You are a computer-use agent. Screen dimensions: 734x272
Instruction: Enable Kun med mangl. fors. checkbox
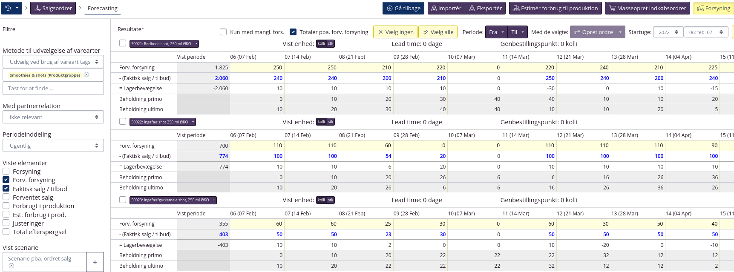(223, 32)
